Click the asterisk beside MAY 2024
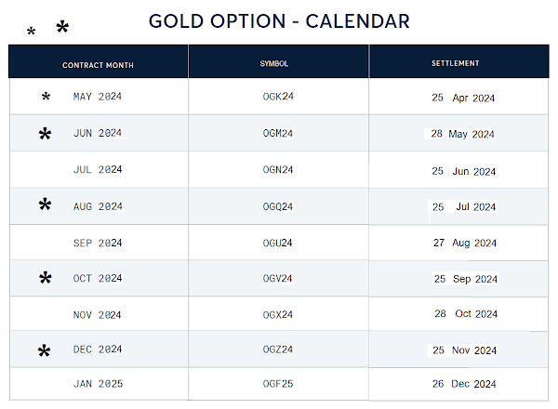This screenshot has height=409, width=558. (46, 97)
